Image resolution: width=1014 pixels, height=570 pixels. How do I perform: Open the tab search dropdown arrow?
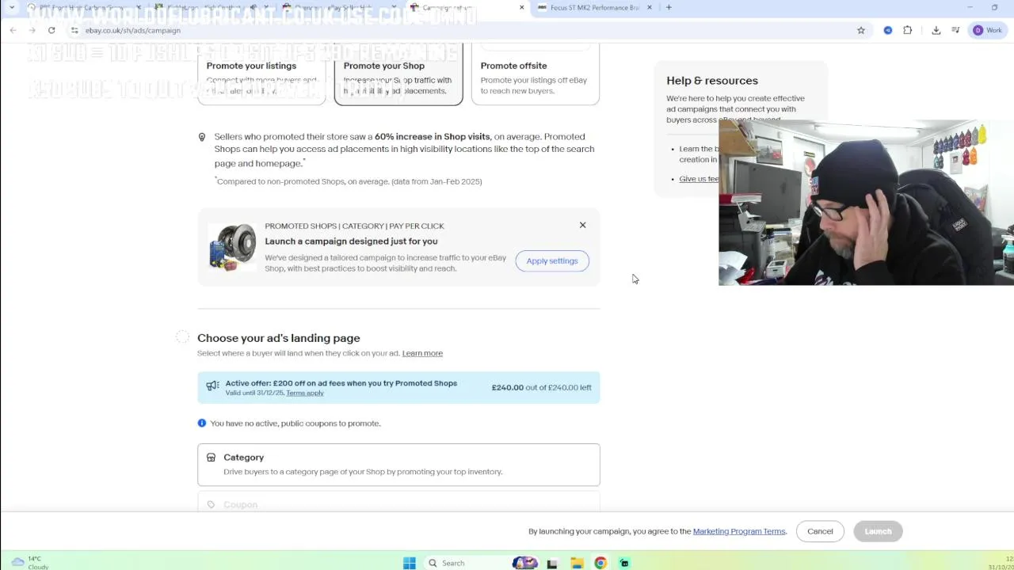click(12, 8)
